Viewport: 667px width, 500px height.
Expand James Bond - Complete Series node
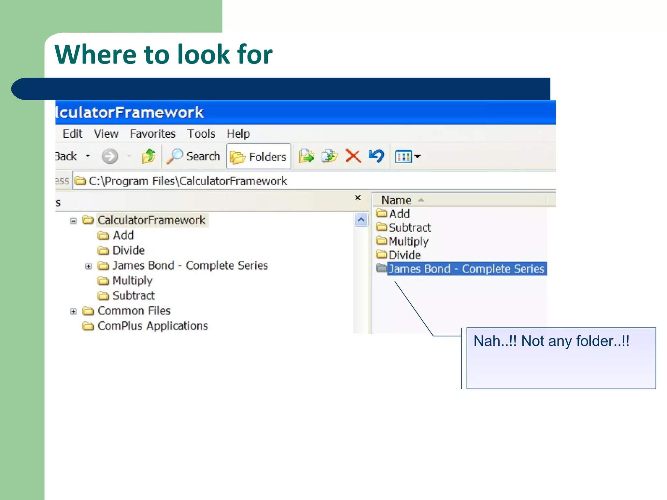pyautogui.click(x=88, y=266)
